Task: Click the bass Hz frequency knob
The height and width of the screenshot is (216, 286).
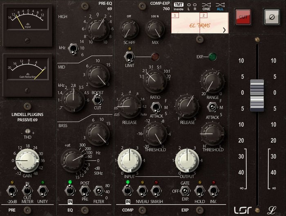Action: coord(72,160)
